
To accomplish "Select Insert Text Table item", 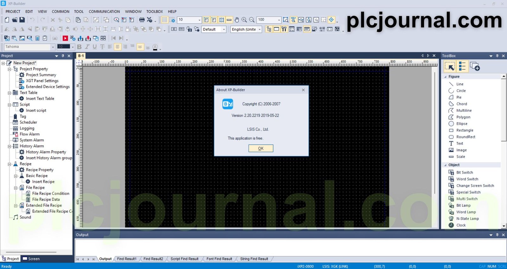I will click(40, 98).
